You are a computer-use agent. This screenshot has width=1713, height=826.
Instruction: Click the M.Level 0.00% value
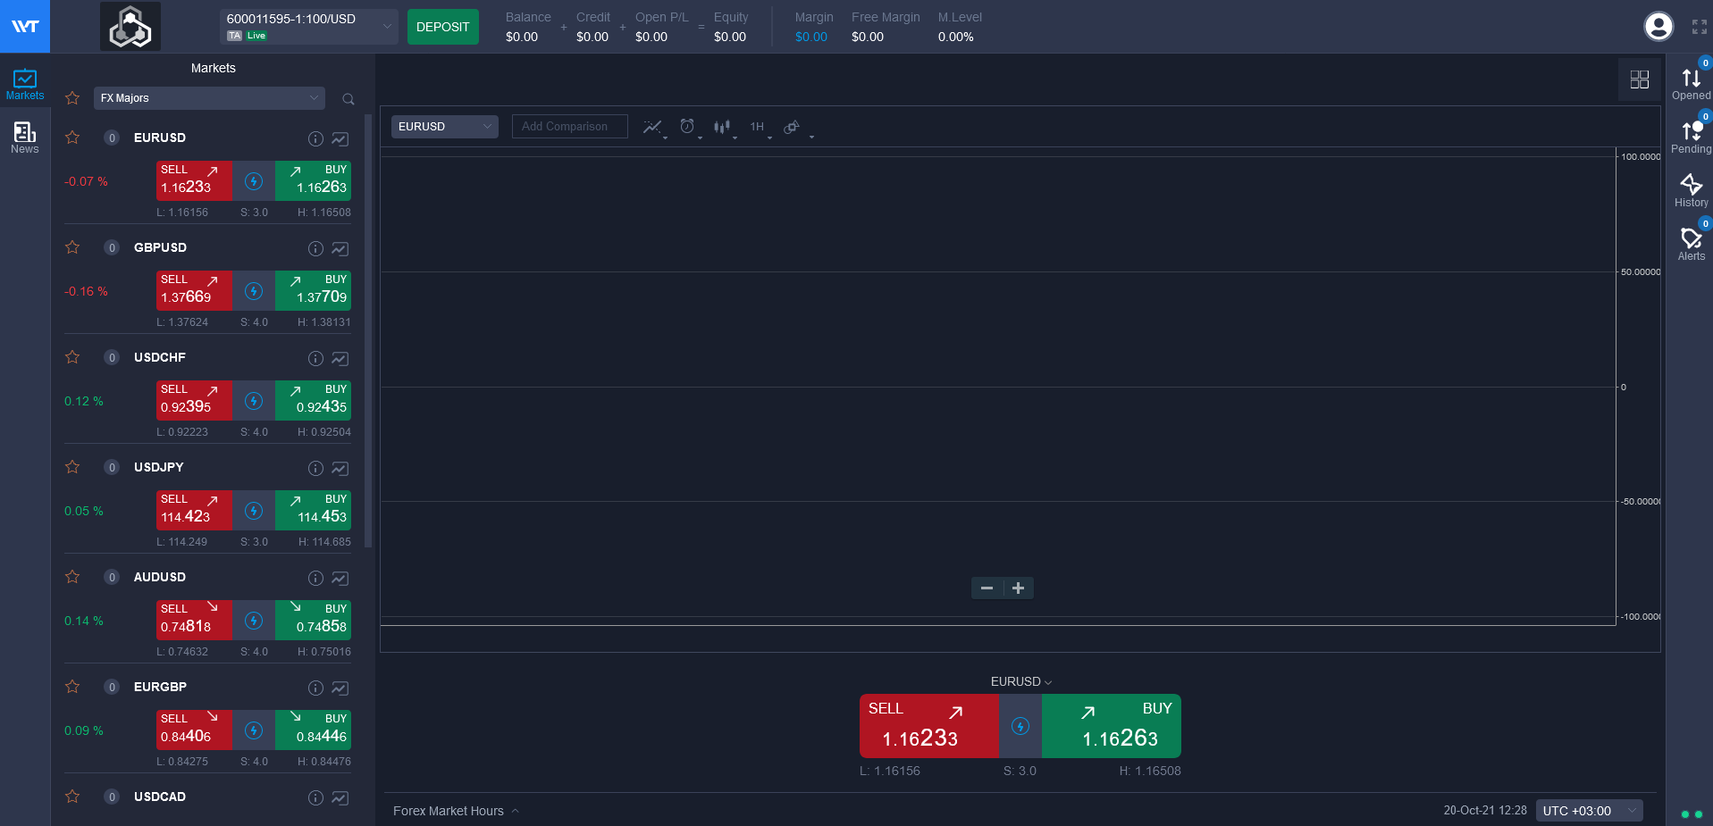pyautogui.click(x=956, y=37)
